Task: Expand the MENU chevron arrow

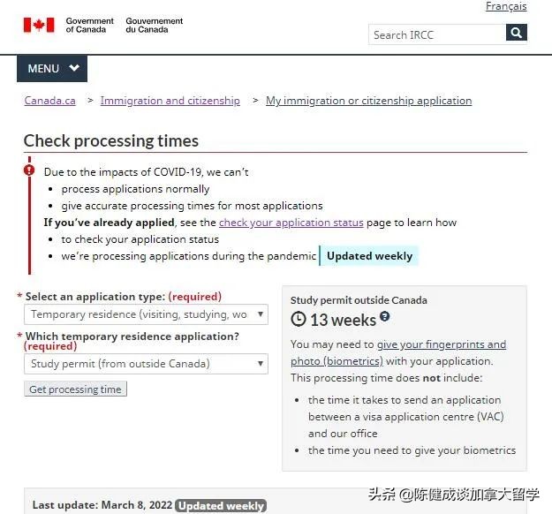Action: coord(74,68)
